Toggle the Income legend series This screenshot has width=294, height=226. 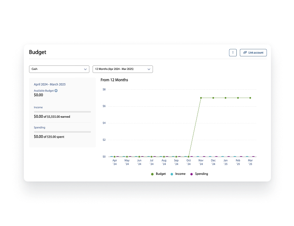pyautogui.click(x=178, y=174)
